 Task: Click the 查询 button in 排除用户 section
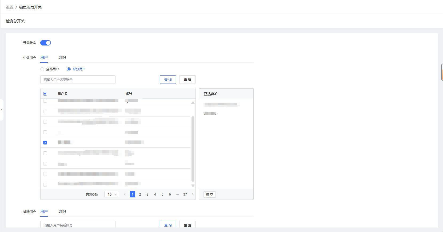(x=168, y=224)
